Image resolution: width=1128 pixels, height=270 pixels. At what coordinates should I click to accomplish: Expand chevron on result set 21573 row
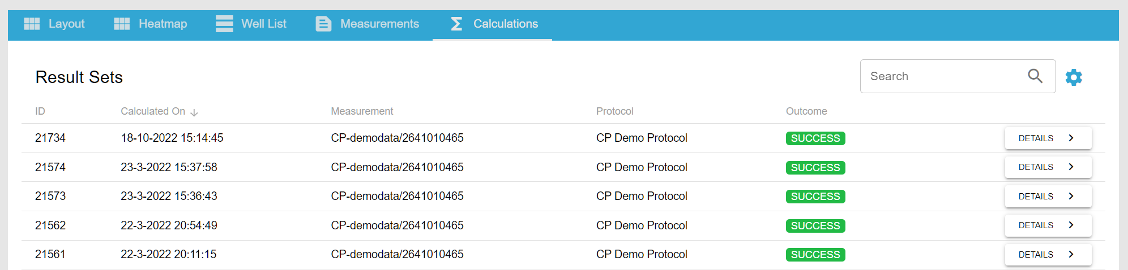pyautogui.click(x=1071, y=196)
